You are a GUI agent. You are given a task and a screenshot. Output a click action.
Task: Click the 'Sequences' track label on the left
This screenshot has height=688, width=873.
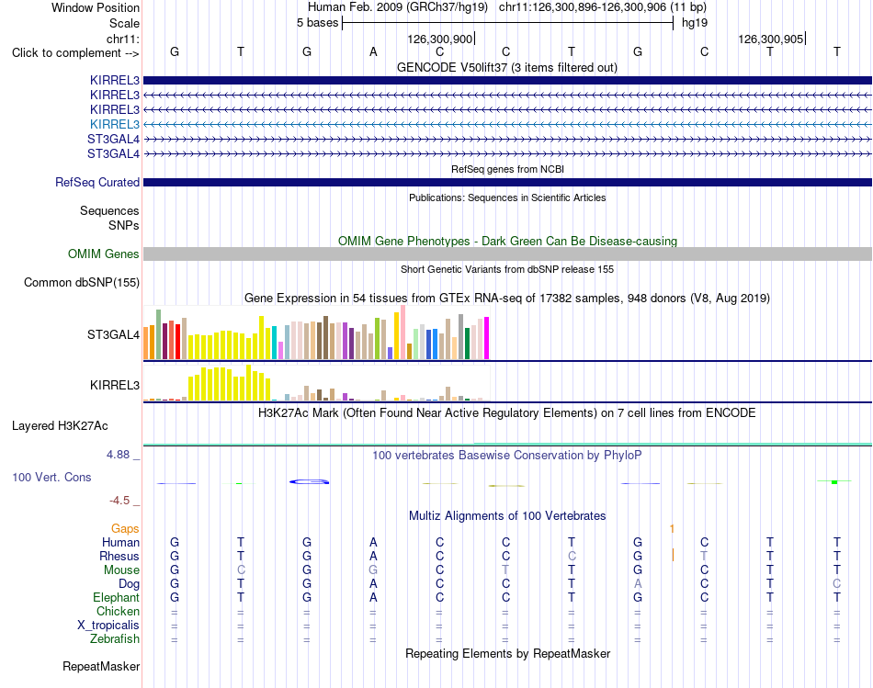[109, 210]
